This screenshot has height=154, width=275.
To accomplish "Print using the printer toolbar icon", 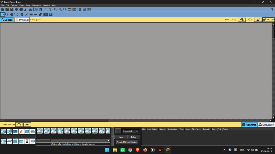I will tap(16, 9).
